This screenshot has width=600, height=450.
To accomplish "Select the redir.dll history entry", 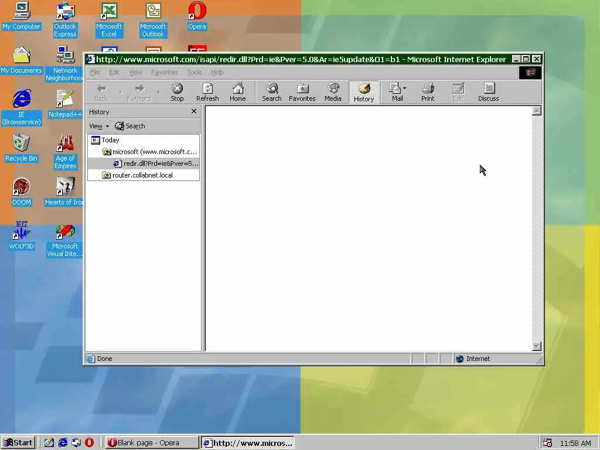I will [x=156, y=164].
